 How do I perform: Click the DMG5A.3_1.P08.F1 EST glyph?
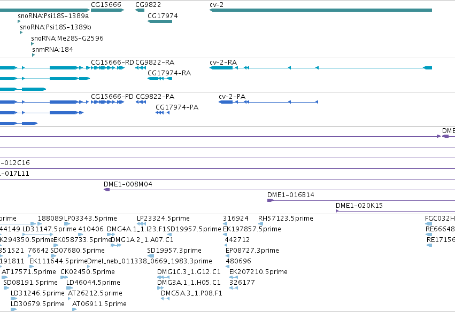pos(165,299)
